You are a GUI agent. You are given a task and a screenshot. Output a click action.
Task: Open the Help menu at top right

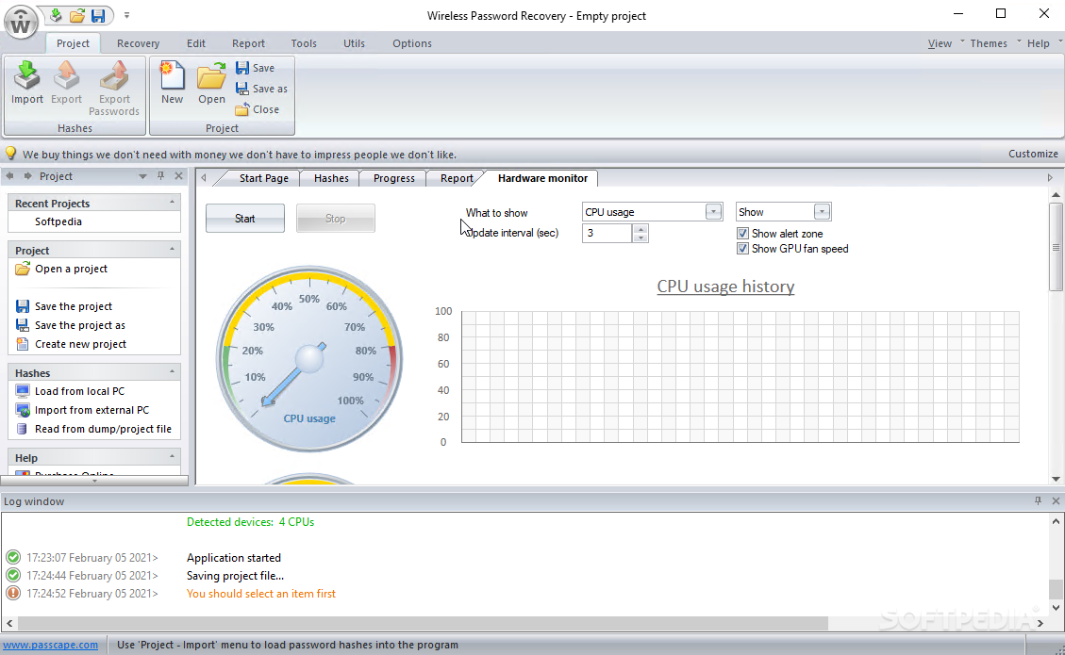tap(1038, 43)
